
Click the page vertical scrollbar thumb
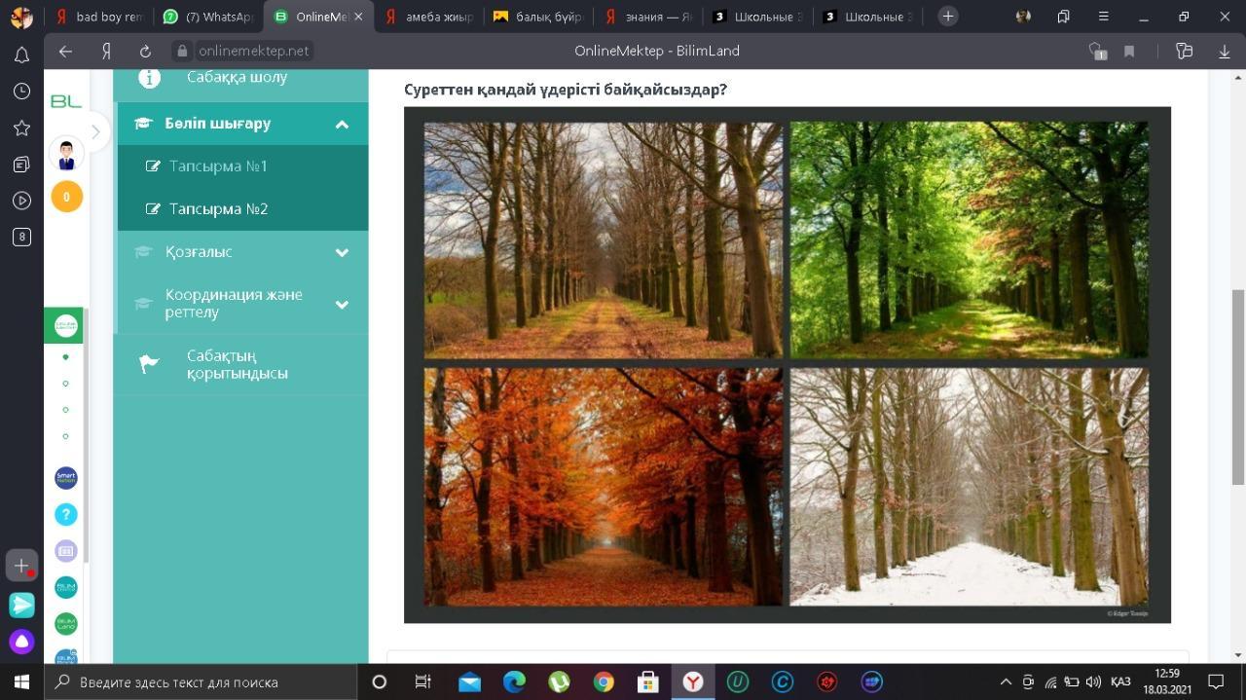[1238, 386]
